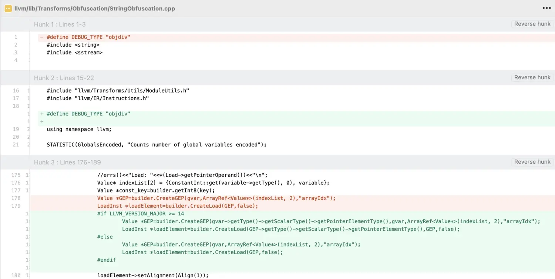Click the "Hunk 2 : Lines 15-22" header
Image resolution: width=555 pixels, height=279 pixels.
(x=64, y=78)
